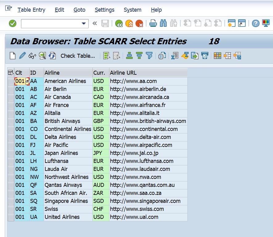The height and width of the screenshot is (237, 273).
Task: Toggle row selector for Lufthansa
Action: pyautogui.click(x=11, y=161)
